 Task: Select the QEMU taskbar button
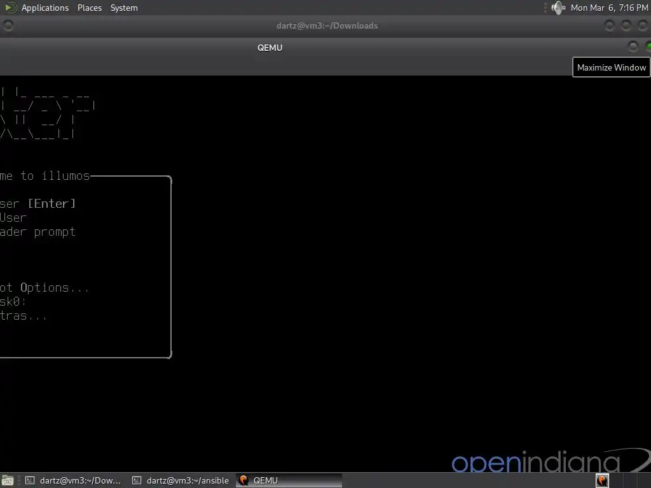click(x=289, y=480)
